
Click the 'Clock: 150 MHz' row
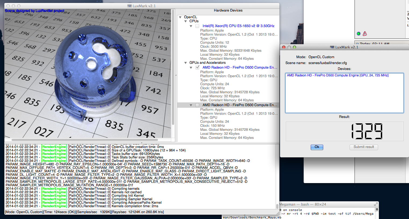click(x=212, y=126)
